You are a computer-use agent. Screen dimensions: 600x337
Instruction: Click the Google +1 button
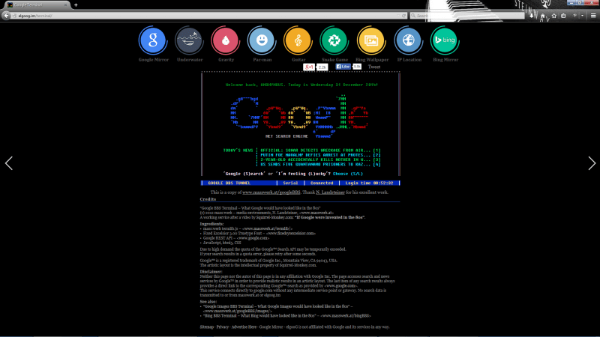pos(309,67)
